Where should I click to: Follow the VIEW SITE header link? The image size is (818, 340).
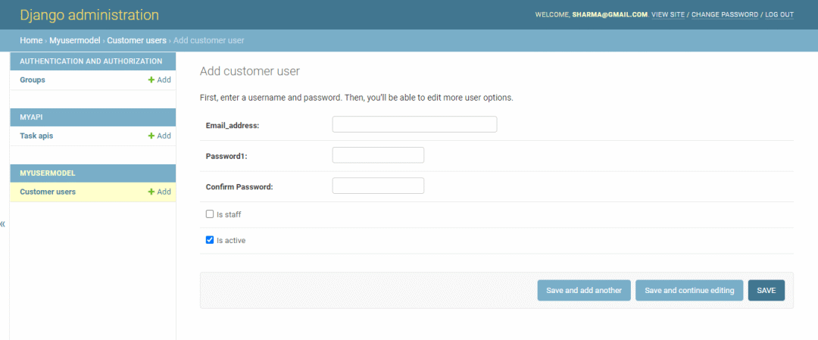tap(668, 14)
